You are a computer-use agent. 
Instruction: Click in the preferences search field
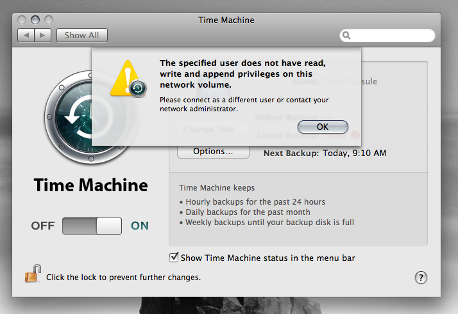pos(387,35)
